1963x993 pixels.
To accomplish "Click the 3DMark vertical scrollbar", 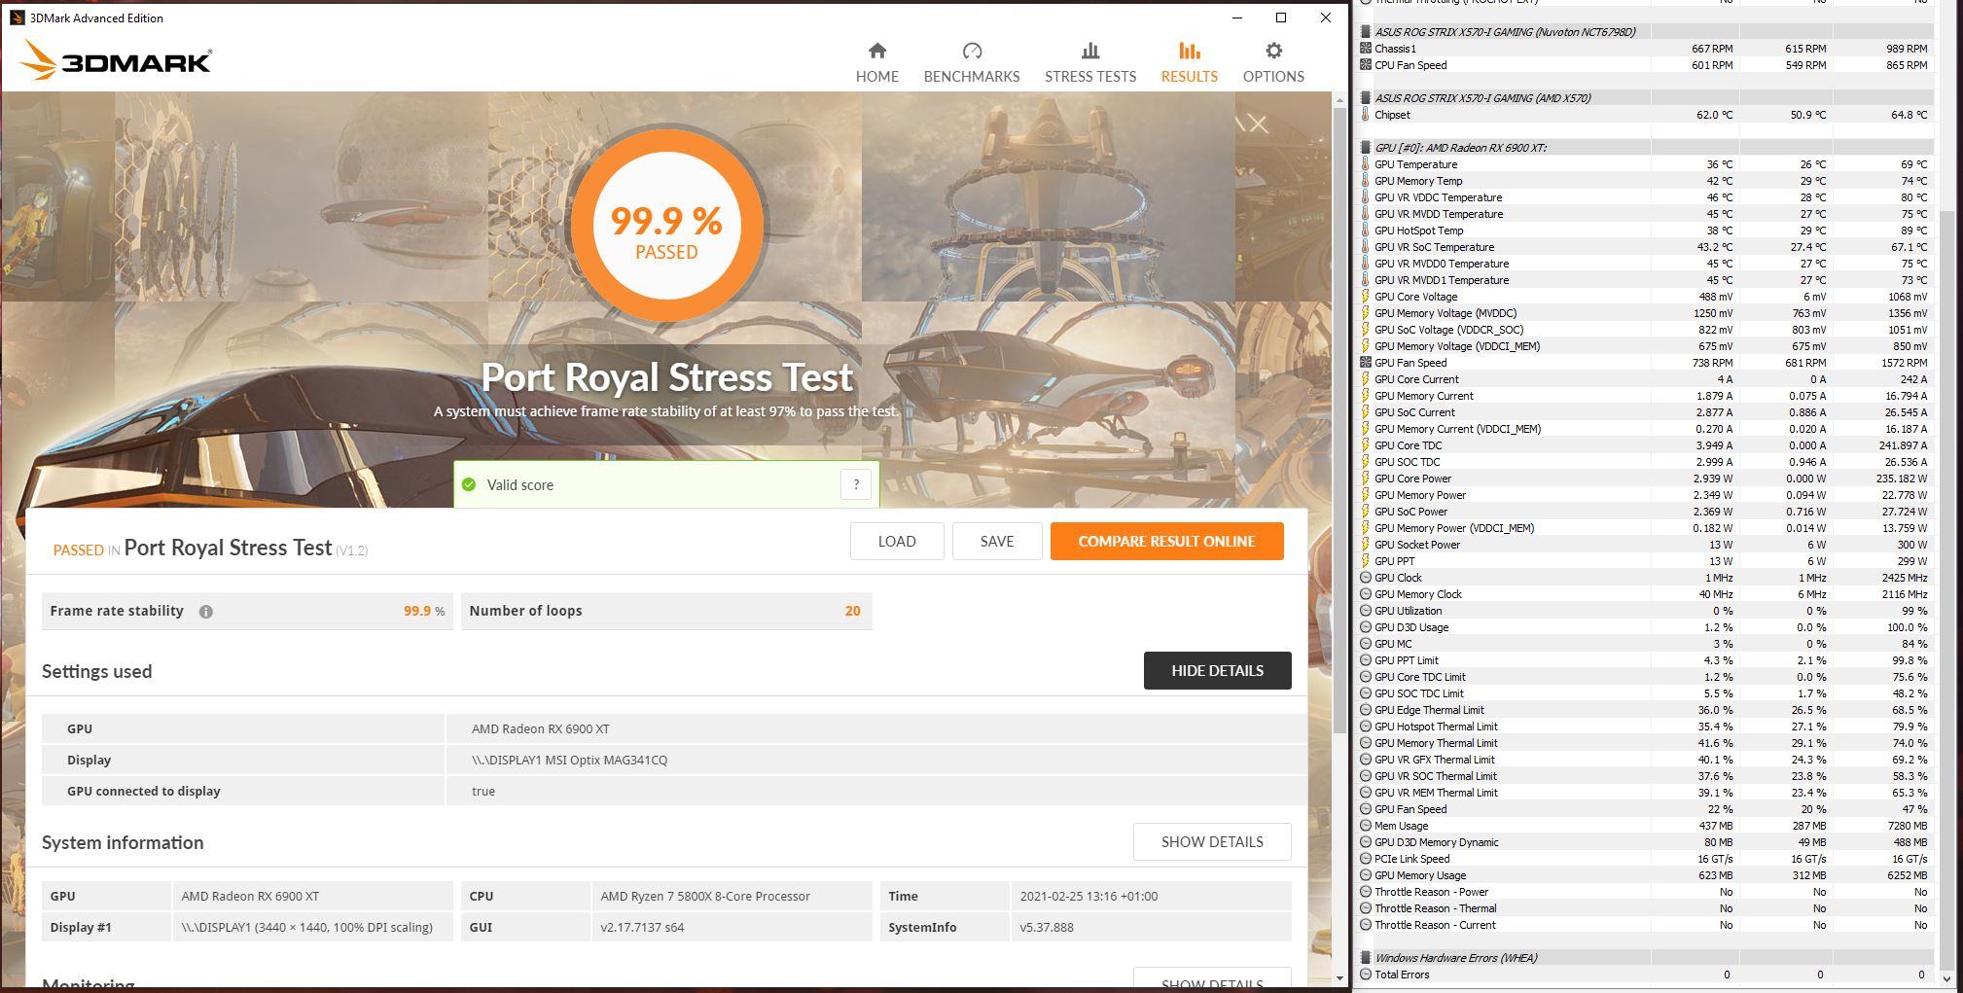I will click(x=1339, y=418).
